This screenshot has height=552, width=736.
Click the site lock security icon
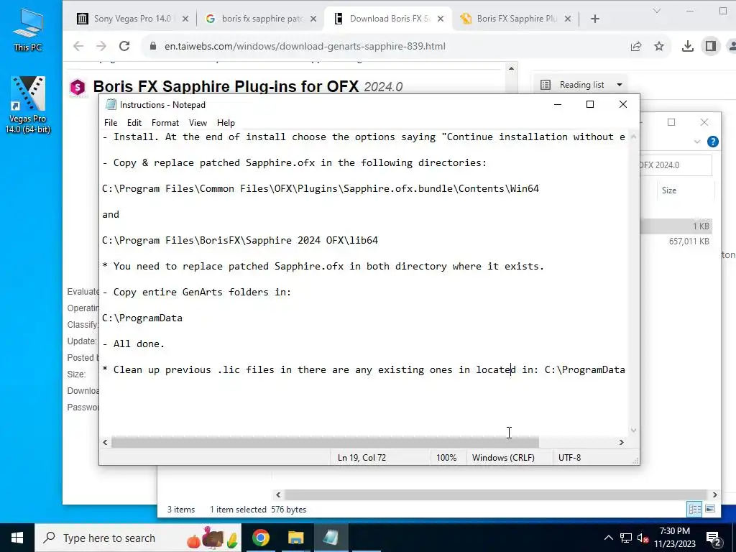(x=152, y=46)
